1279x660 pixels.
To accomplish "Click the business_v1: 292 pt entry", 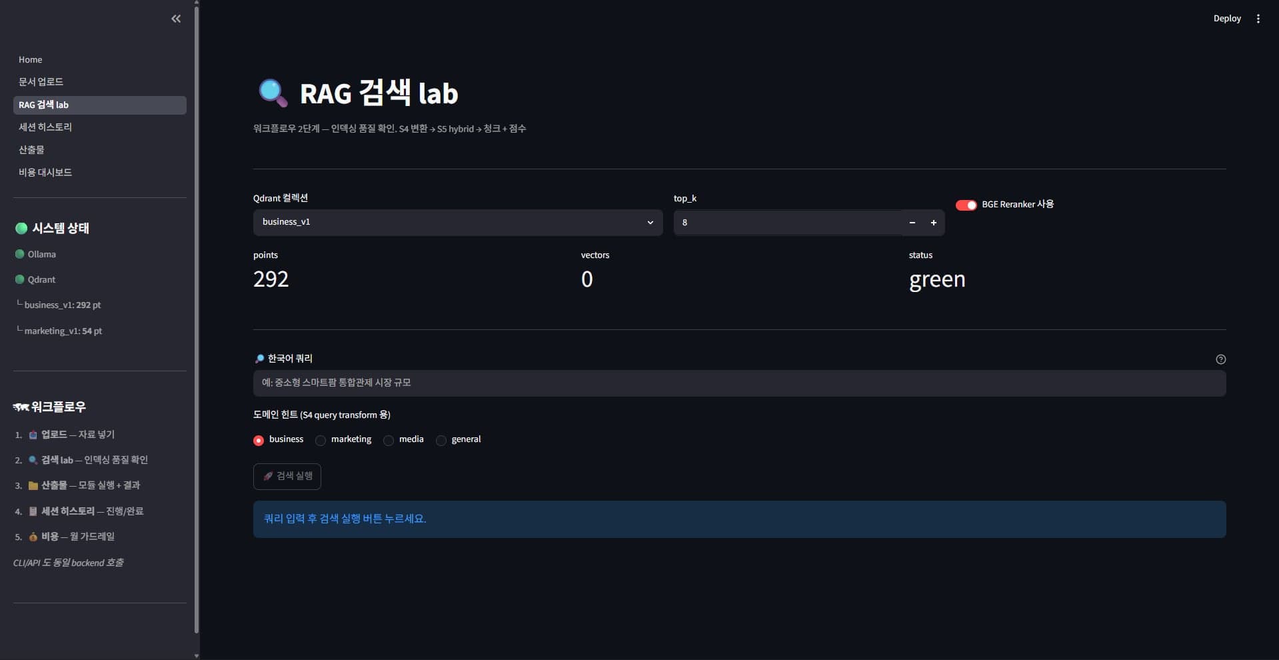I will pos(59,305).
